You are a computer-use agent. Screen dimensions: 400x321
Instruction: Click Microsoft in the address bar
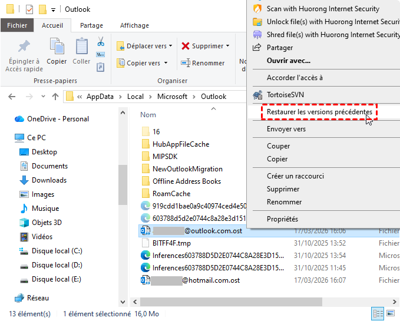pyautogui.click(x=172, y=97)
